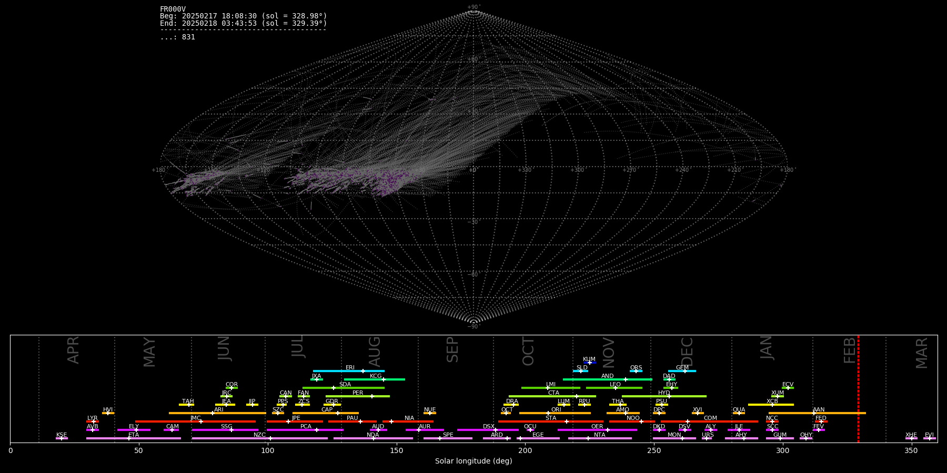Viewport: 947px width, 473px height.
Task: Select the ECV shower label
Action: (788, 384)
